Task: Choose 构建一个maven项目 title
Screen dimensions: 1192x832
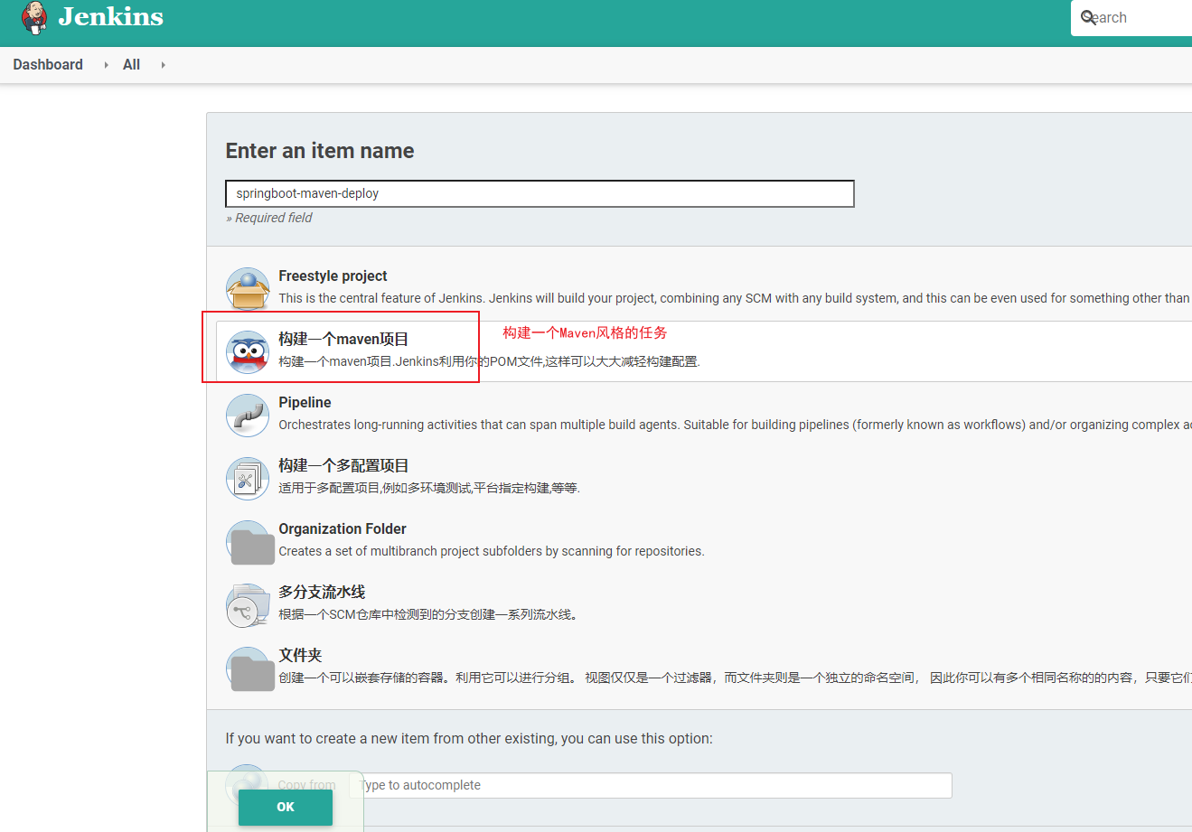Action: click(x=343, y=339)
